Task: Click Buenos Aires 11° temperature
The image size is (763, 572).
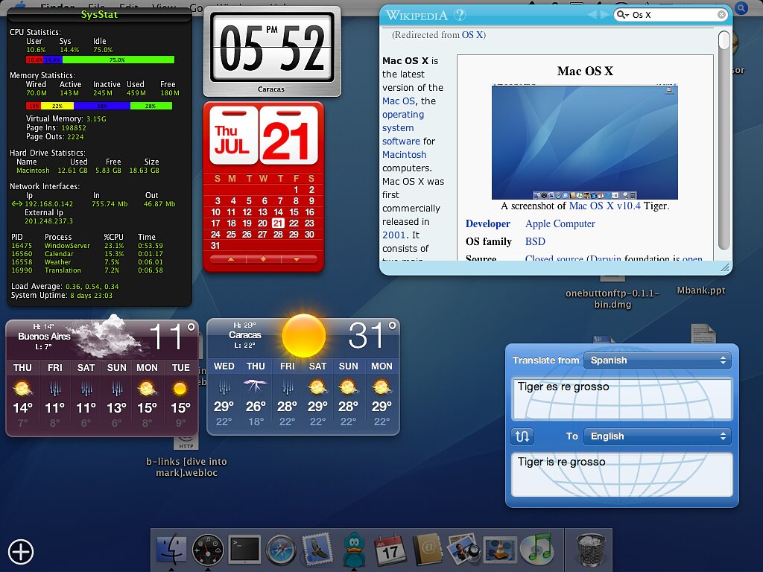Action: point(172,336)
